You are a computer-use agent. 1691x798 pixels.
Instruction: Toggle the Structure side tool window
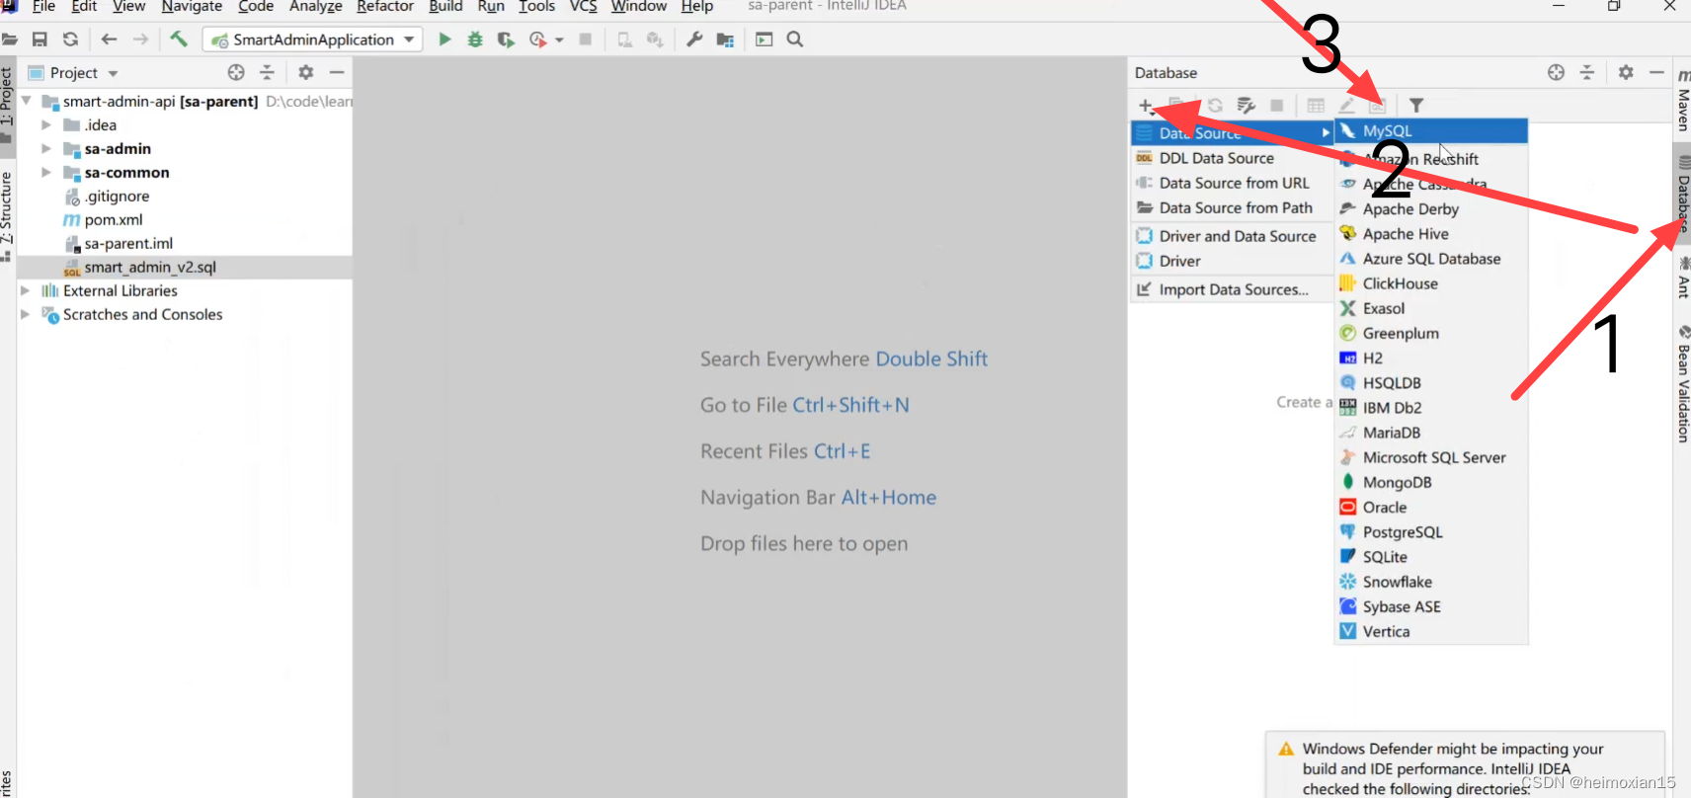[6, 207]
